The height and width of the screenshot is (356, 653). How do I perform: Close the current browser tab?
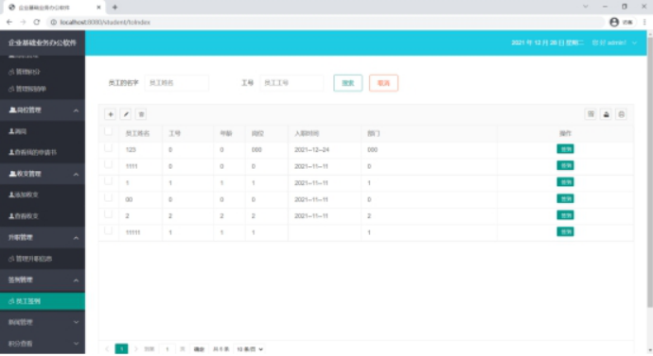(x=98, y=7)
